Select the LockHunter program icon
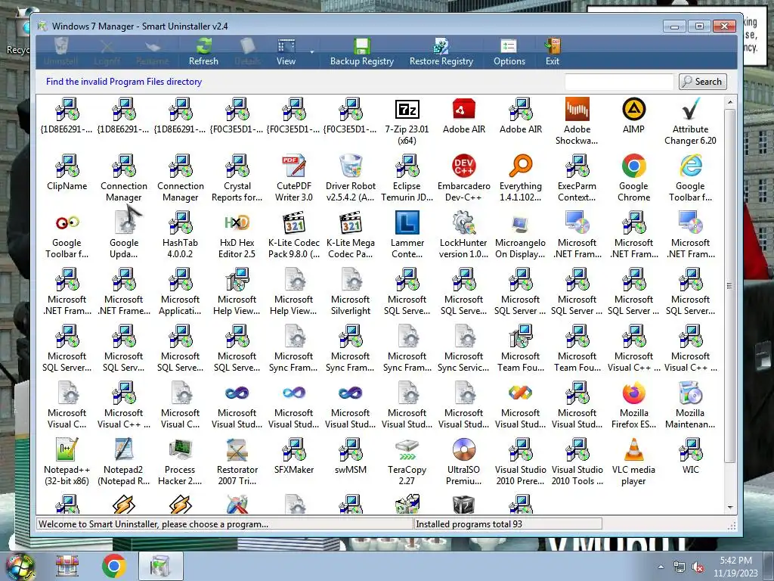This screenshot has height=581, width=774. (464, 235)
